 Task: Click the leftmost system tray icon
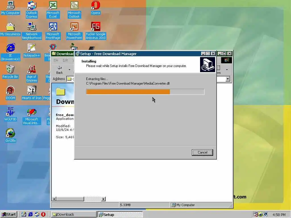255,214
